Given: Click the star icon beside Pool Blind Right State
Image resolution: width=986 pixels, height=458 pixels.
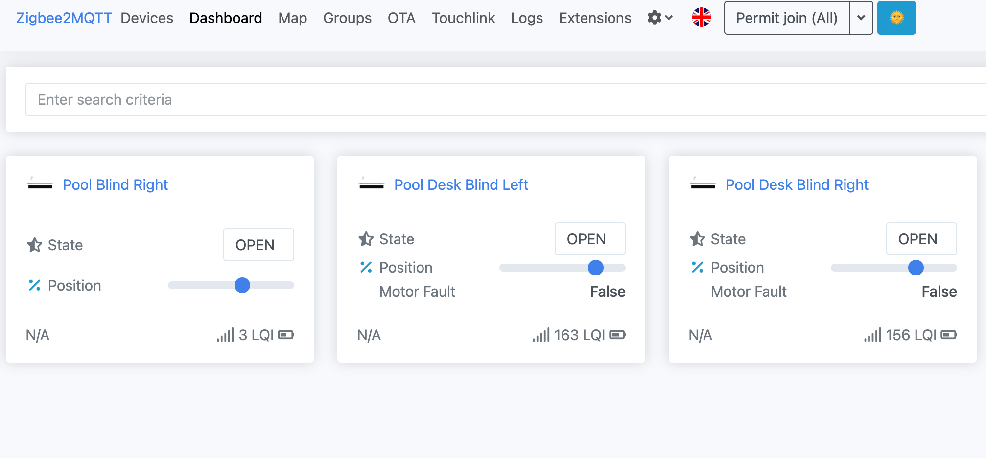Looking at the screenshot, I should tap(35, 245).
